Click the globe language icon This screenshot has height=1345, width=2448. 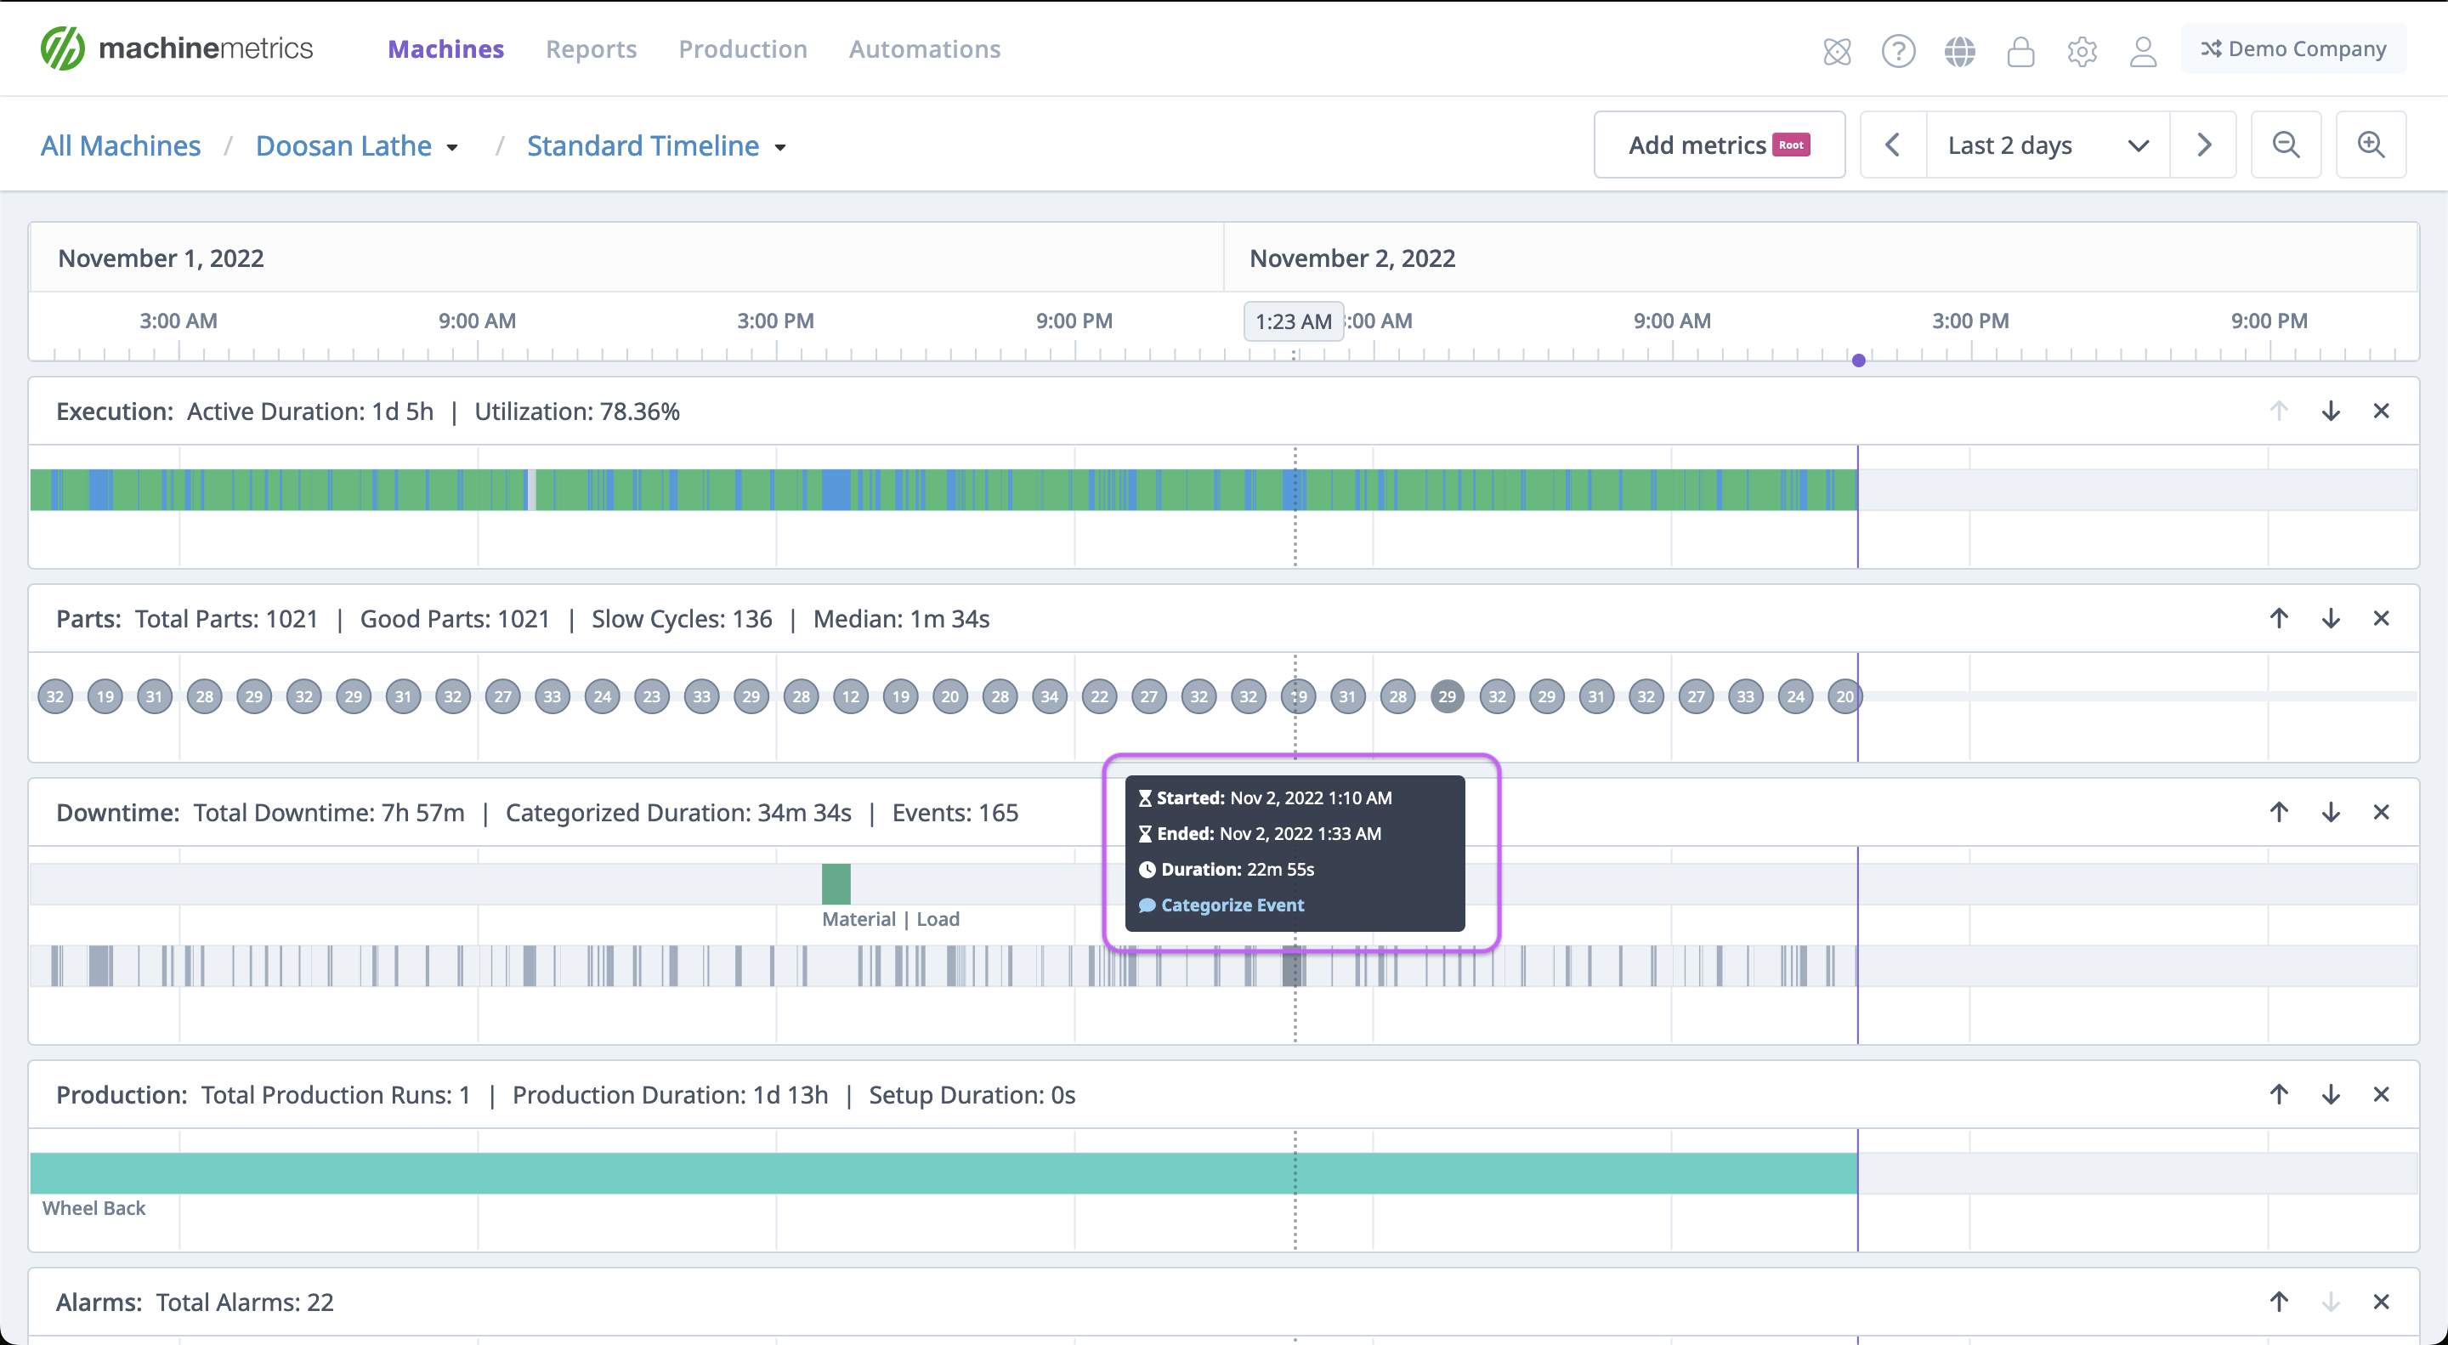(x=1960, y=51)
